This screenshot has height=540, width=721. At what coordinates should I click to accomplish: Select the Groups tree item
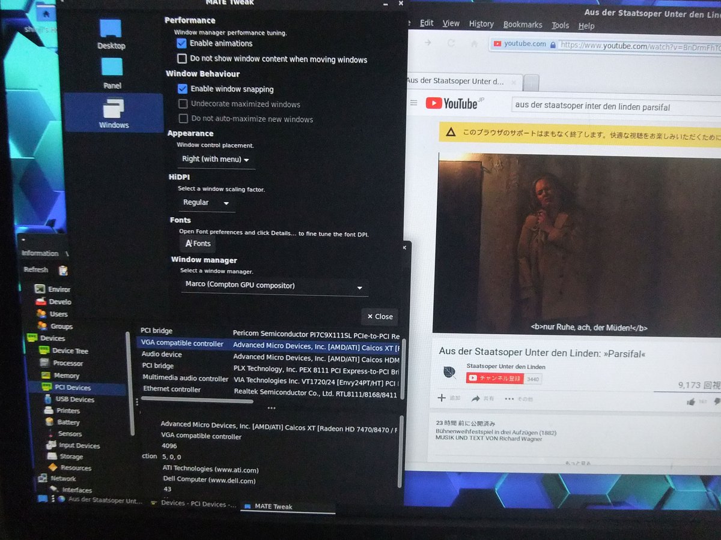pos(55,326)
